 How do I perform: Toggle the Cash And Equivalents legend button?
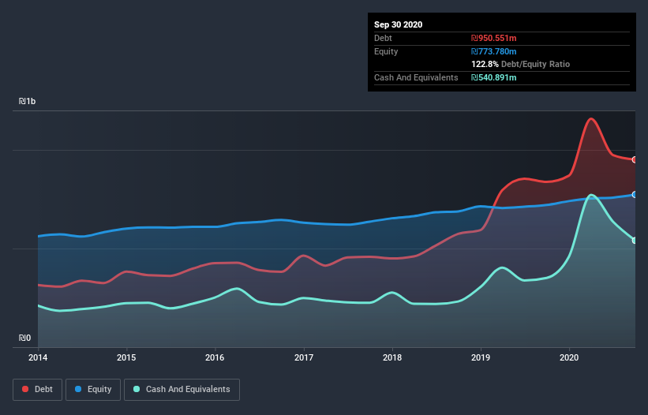point(182,390)
